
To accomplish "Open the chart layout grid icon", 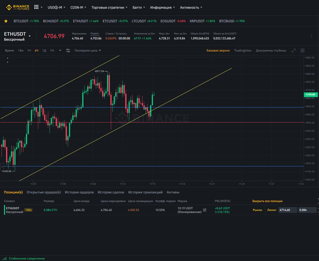I will (303, 51).
